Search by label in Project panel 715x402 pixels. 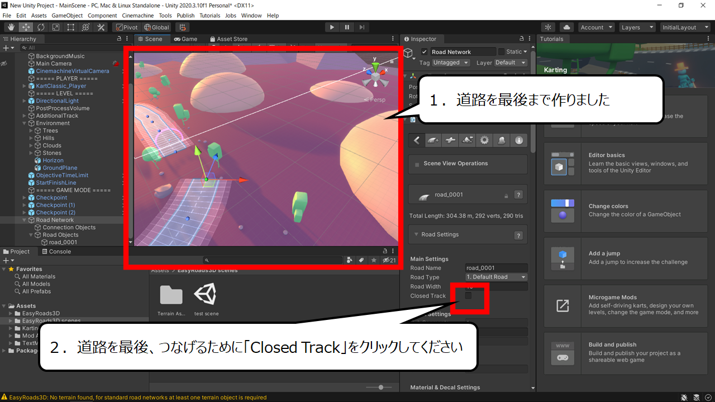click(x=361, y=260)
